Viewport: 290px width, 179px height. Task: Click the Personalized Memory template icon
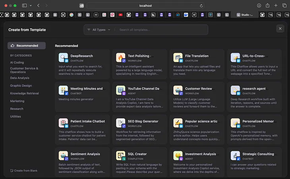[x=235, y=123]
